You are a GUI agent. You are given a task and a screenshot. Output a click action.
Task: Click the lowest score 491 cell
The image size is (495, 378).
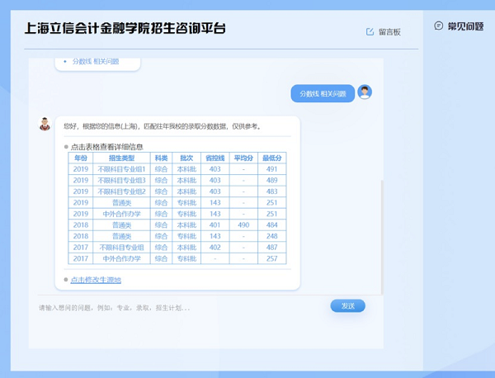click(x=271, y=169)
